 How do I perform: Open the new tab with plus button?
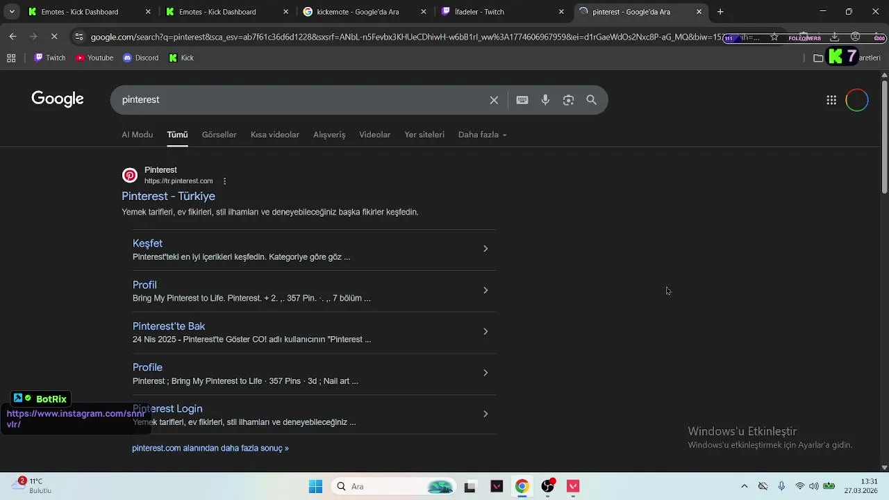[x=720, y=12]
